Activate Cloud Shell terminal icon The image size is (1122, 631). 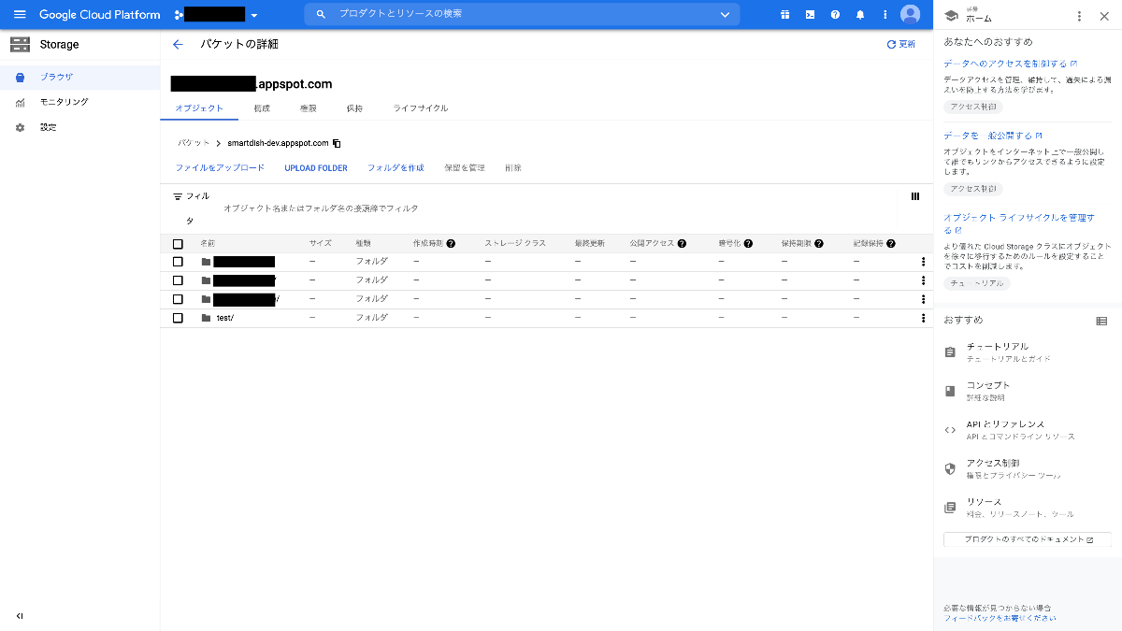[x=810, y=15]
